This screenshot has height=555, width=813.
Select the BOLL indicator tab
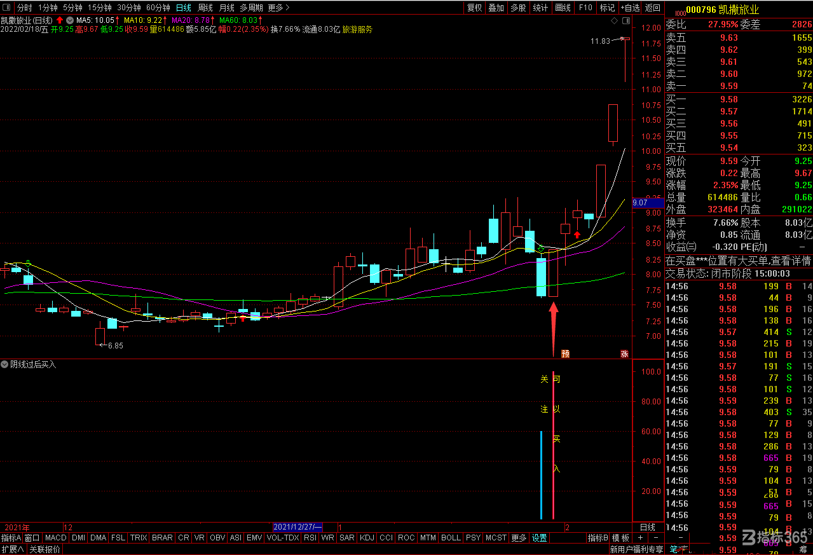(451, 538)
